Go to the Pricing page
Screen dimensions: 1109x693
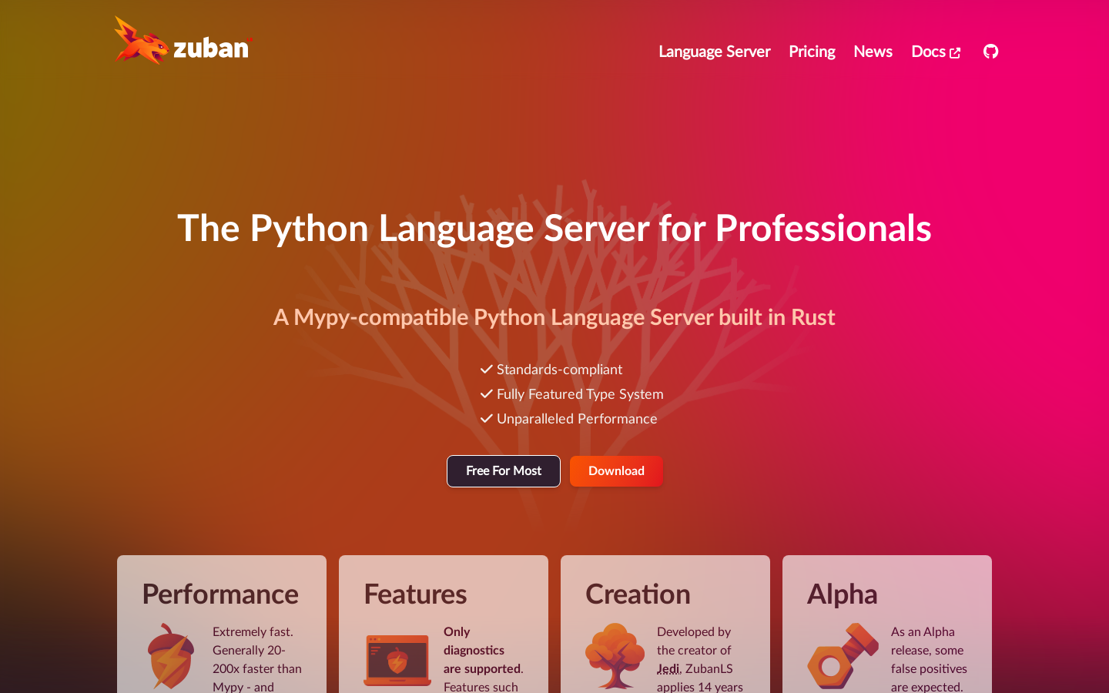tap(812, 52)
